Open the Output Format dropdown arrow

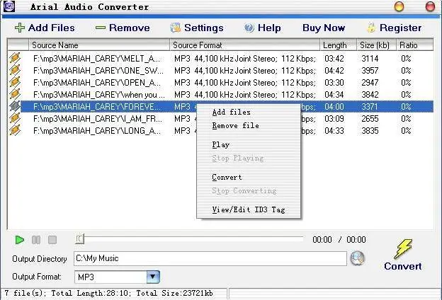click(x=153, y=277)
